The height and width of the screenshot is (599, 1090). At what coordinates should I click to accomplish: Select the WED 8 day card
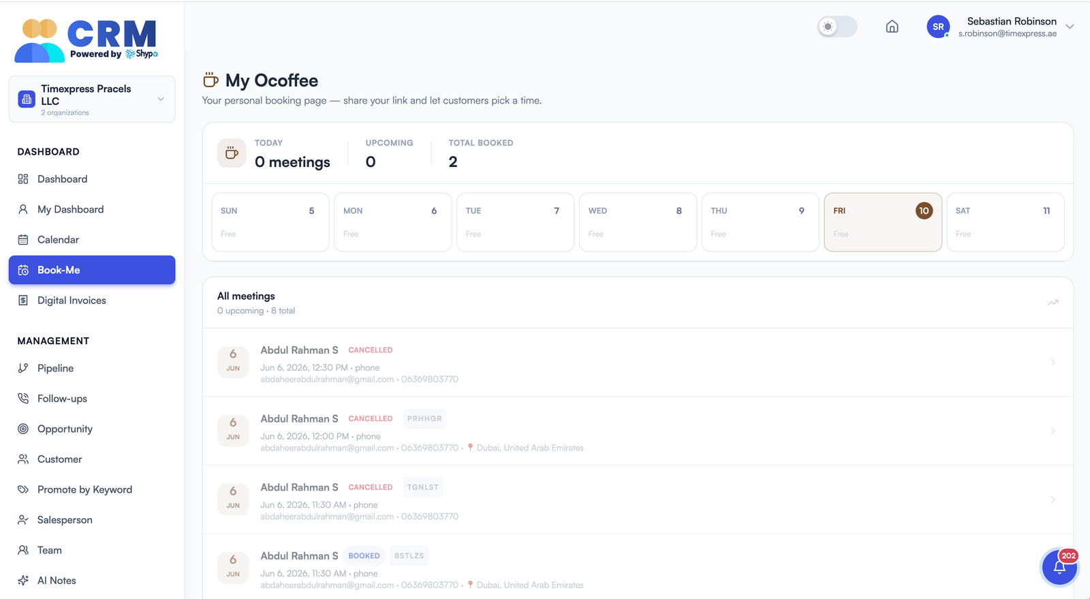click(638, 222)
